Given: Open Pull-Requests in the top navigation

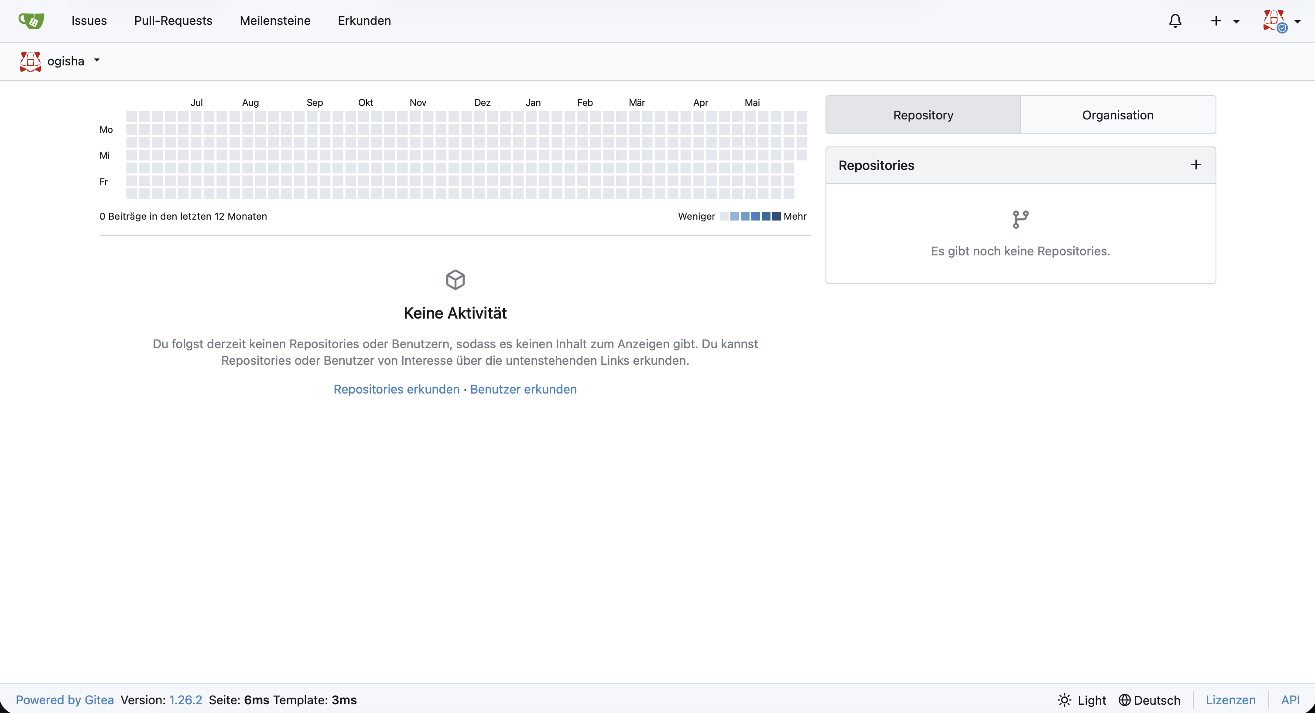Looking at the screenshot, I should tap(173, 21).
